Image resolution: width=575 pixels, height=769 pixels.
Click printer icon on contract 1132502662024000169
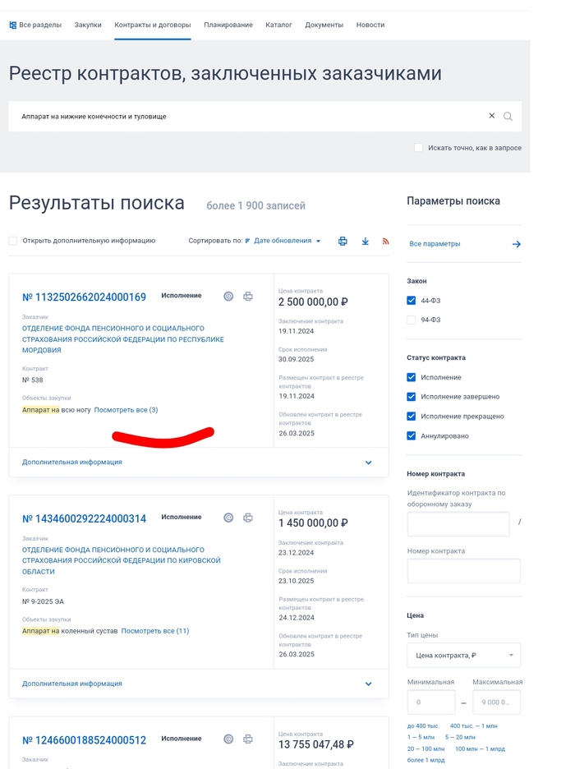click(248, 297)
